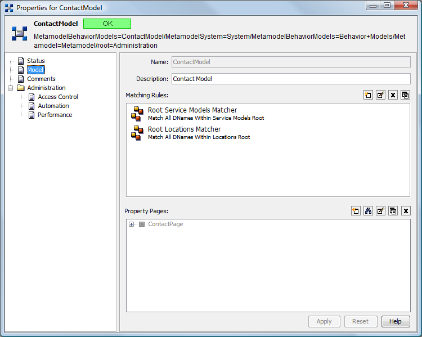The height and width of the screenshot is (337, 422).
Task: Click the Performance document icon
Action: (32, 115)
